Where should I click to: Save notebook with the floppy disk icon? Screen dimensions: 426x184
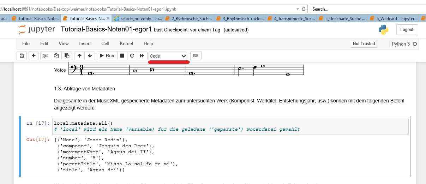coord(22,56)
